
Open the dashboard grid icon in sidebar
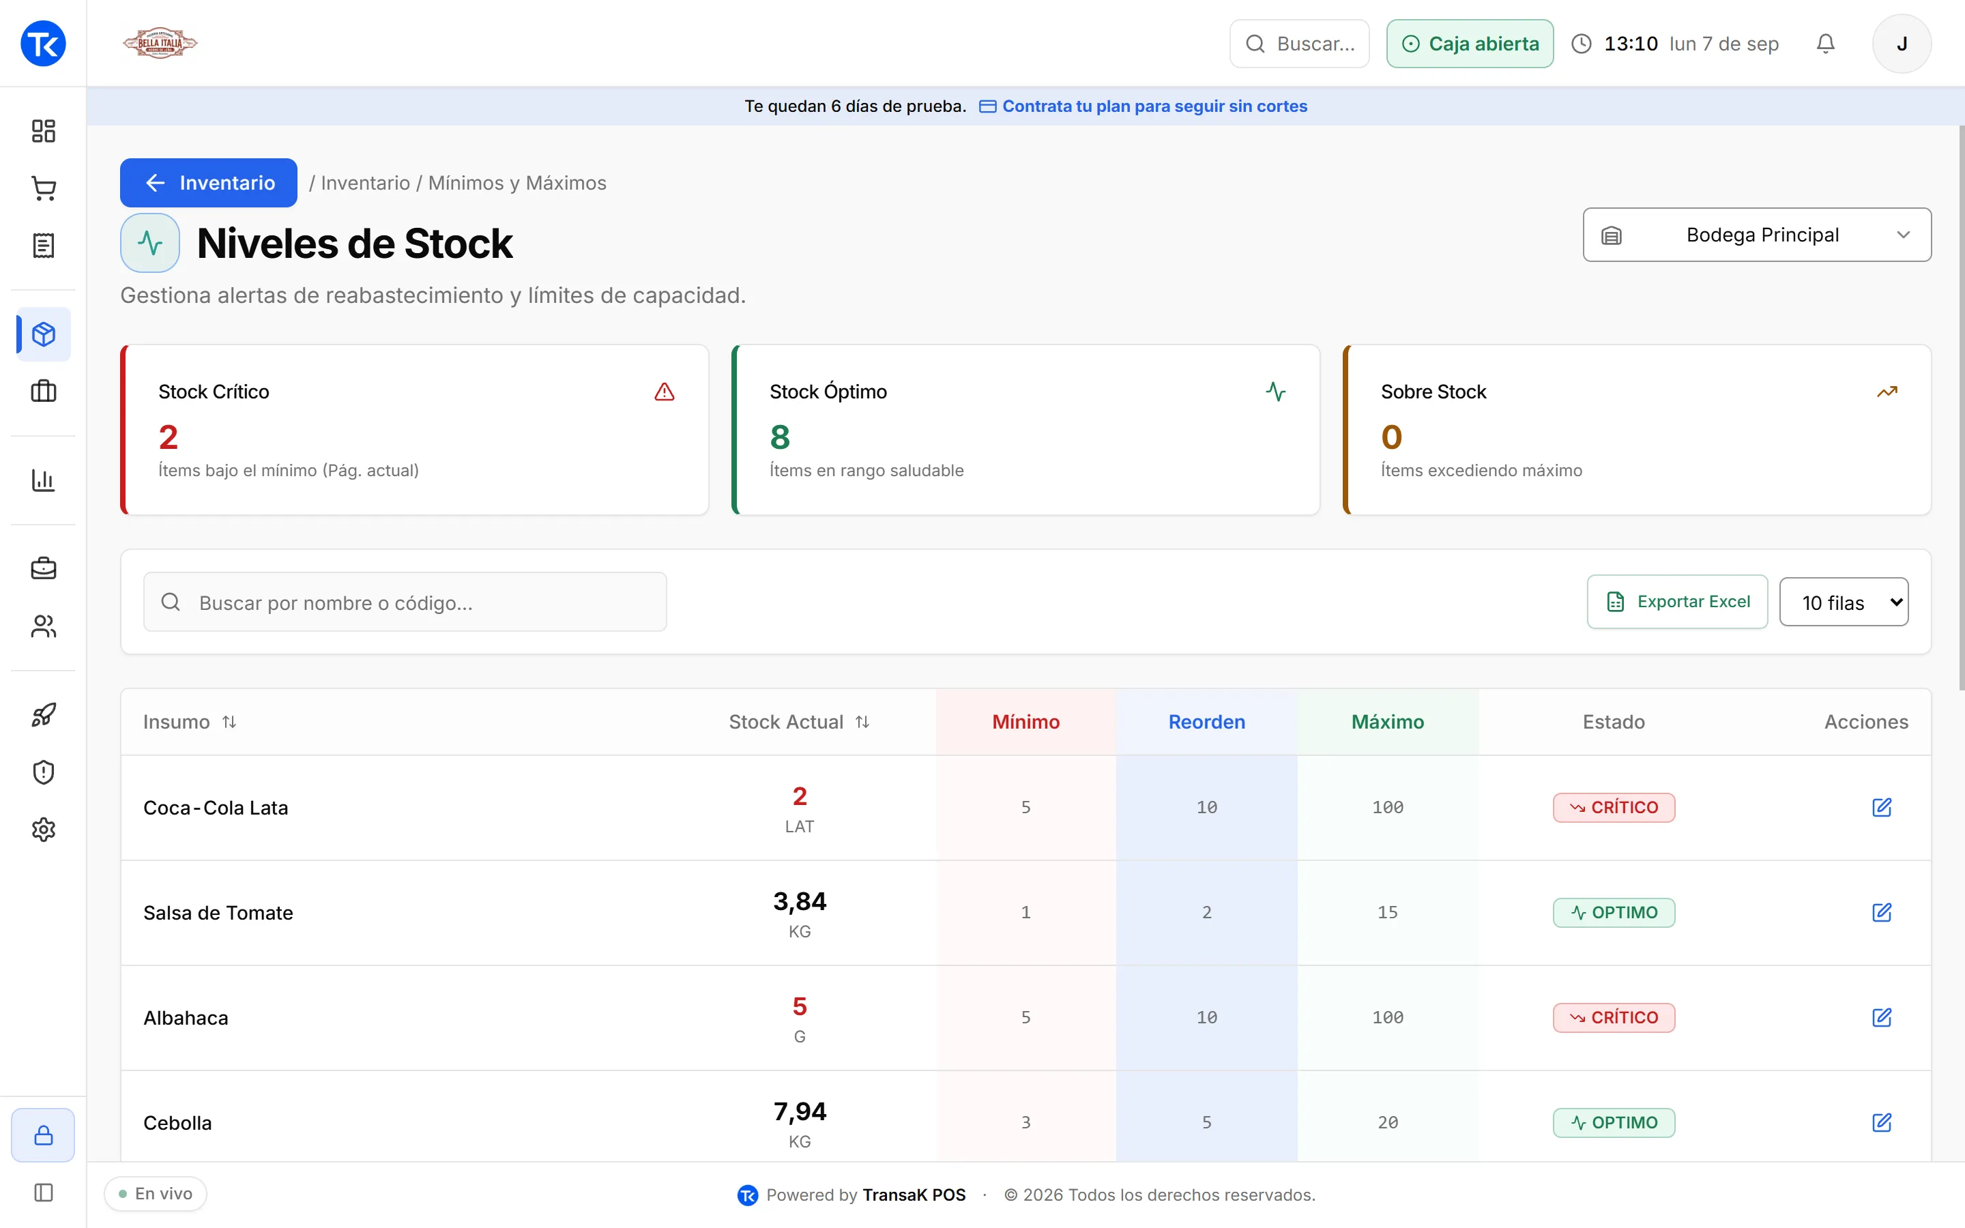[43, 131]
